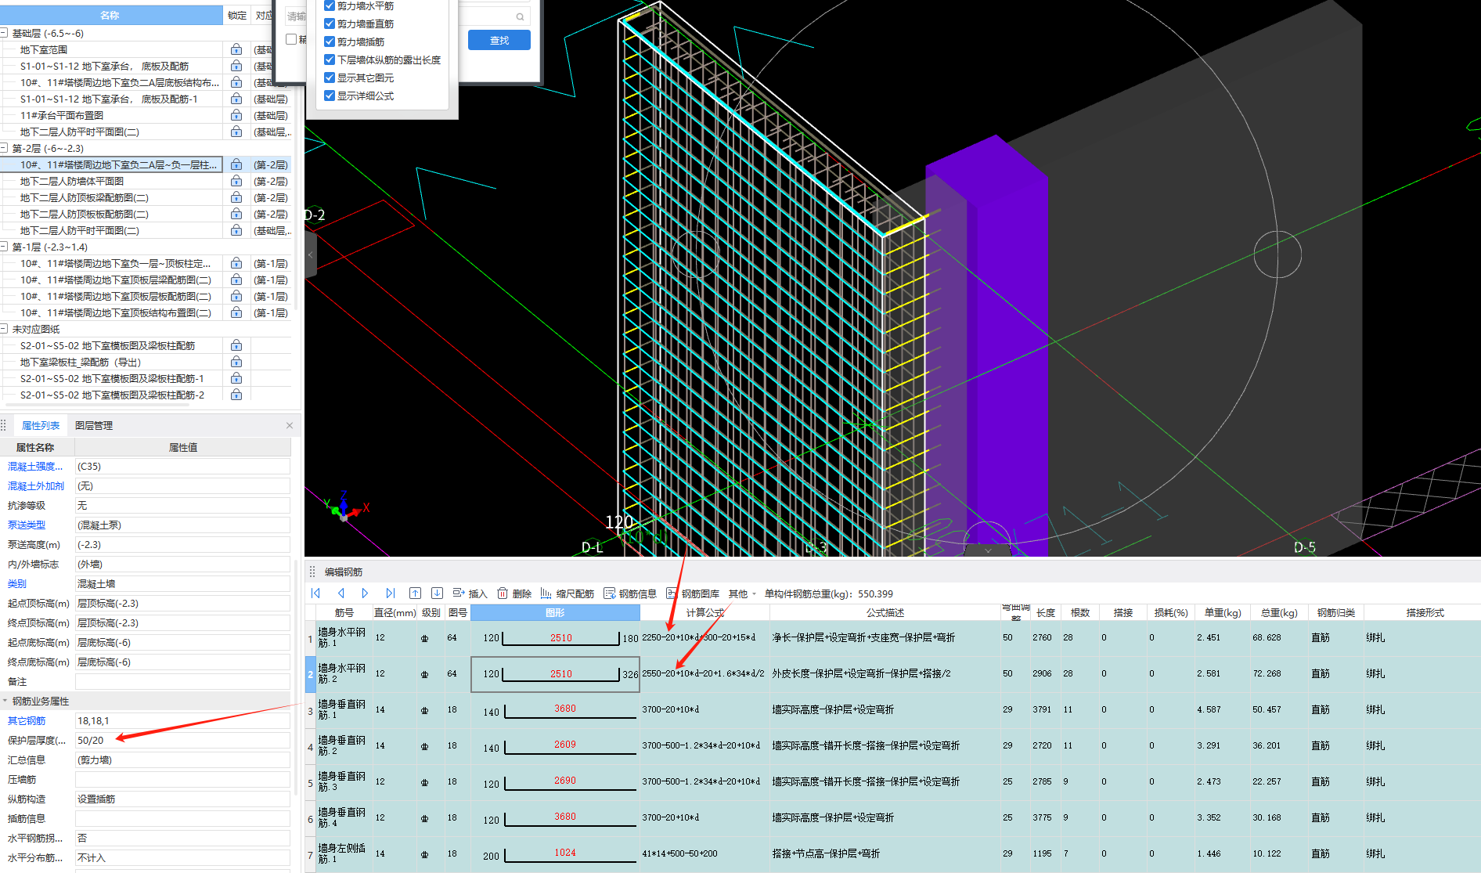The image size is (1481, 873).
Task: Jump to last rebar record arrow
Action: (390, 593)
